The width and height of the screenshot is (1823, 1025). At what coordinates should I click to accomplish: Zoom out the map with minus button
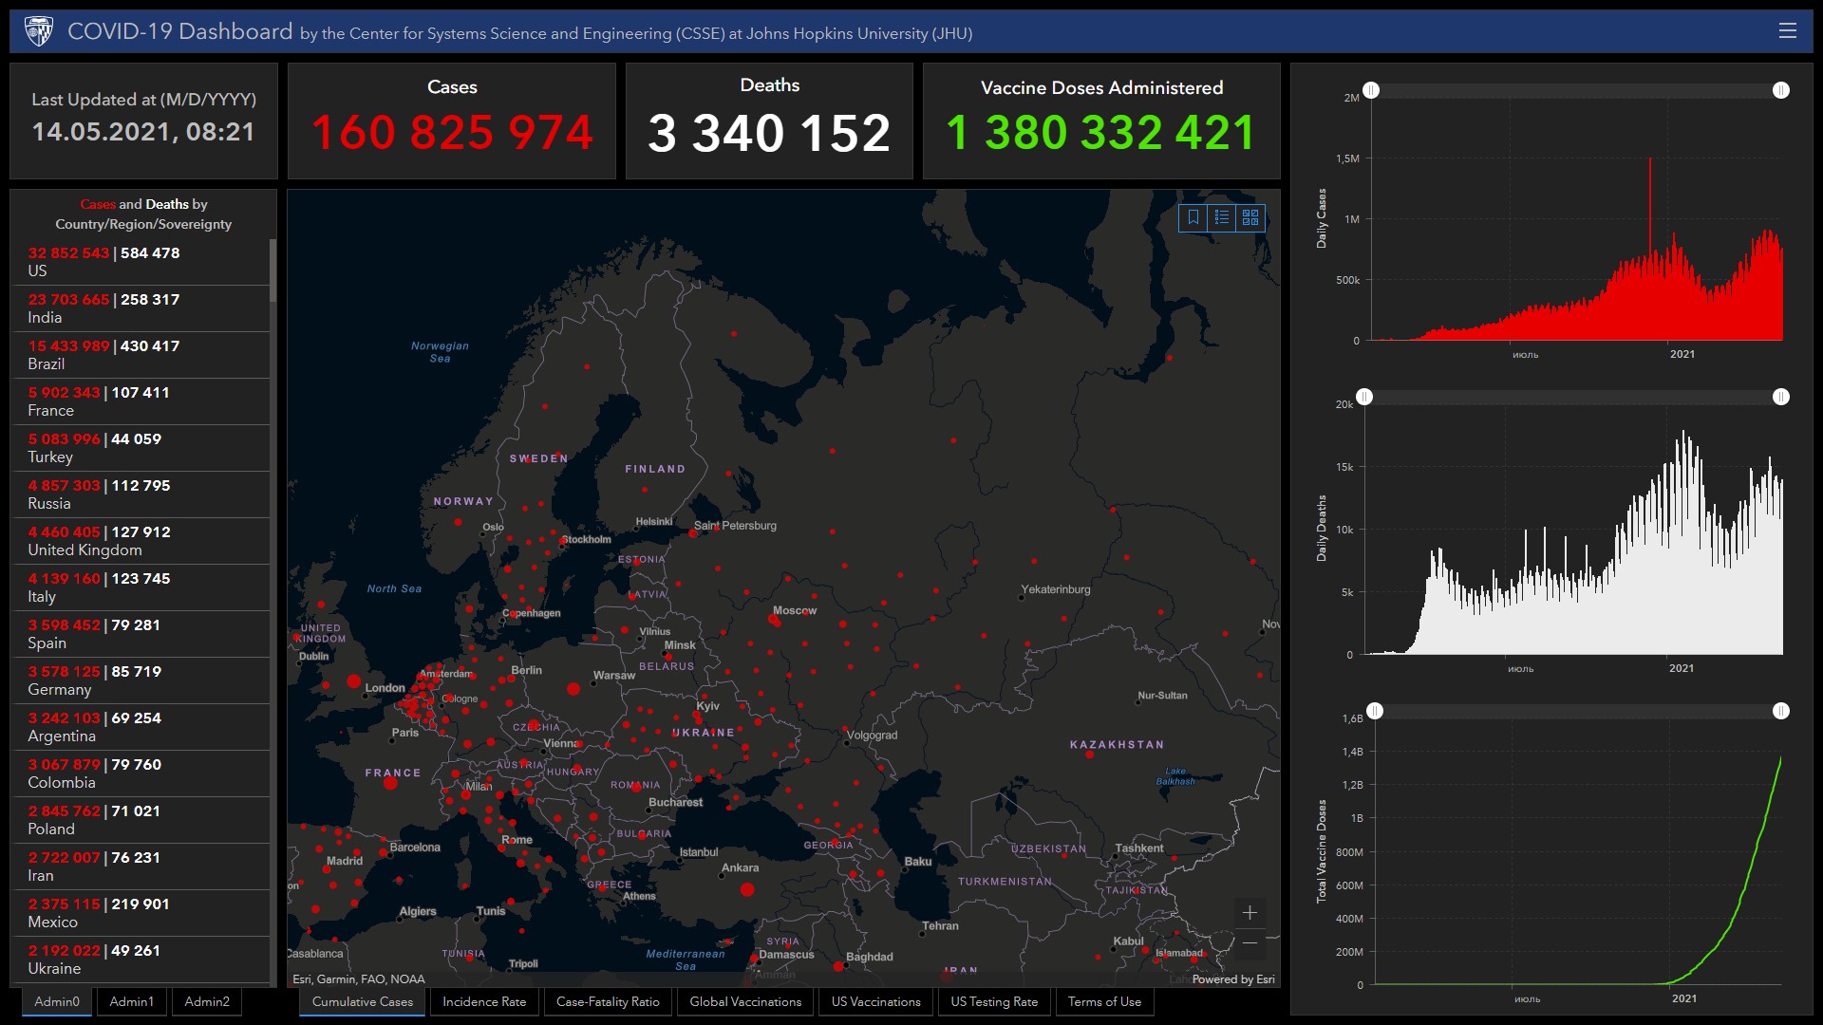point(1250,942)
